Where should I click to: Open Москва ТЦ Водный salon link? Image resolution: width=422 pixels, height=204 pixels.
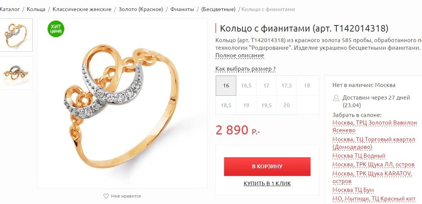pyautogui.click(x=359, y=156)
